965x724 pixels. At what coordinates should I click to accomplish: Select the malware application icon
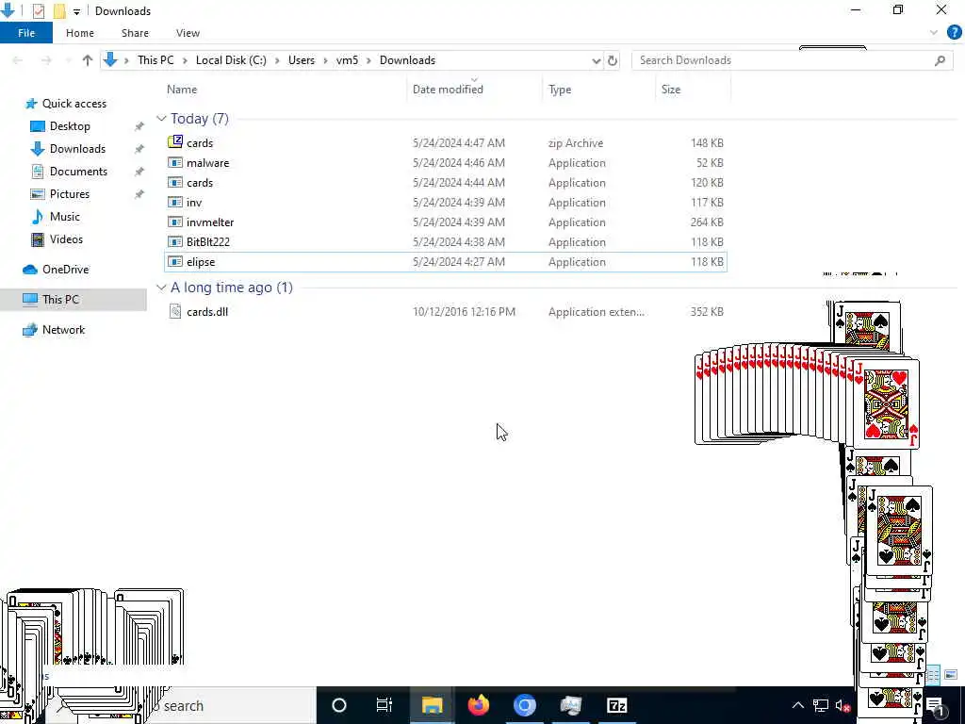(x=175, y=162)
